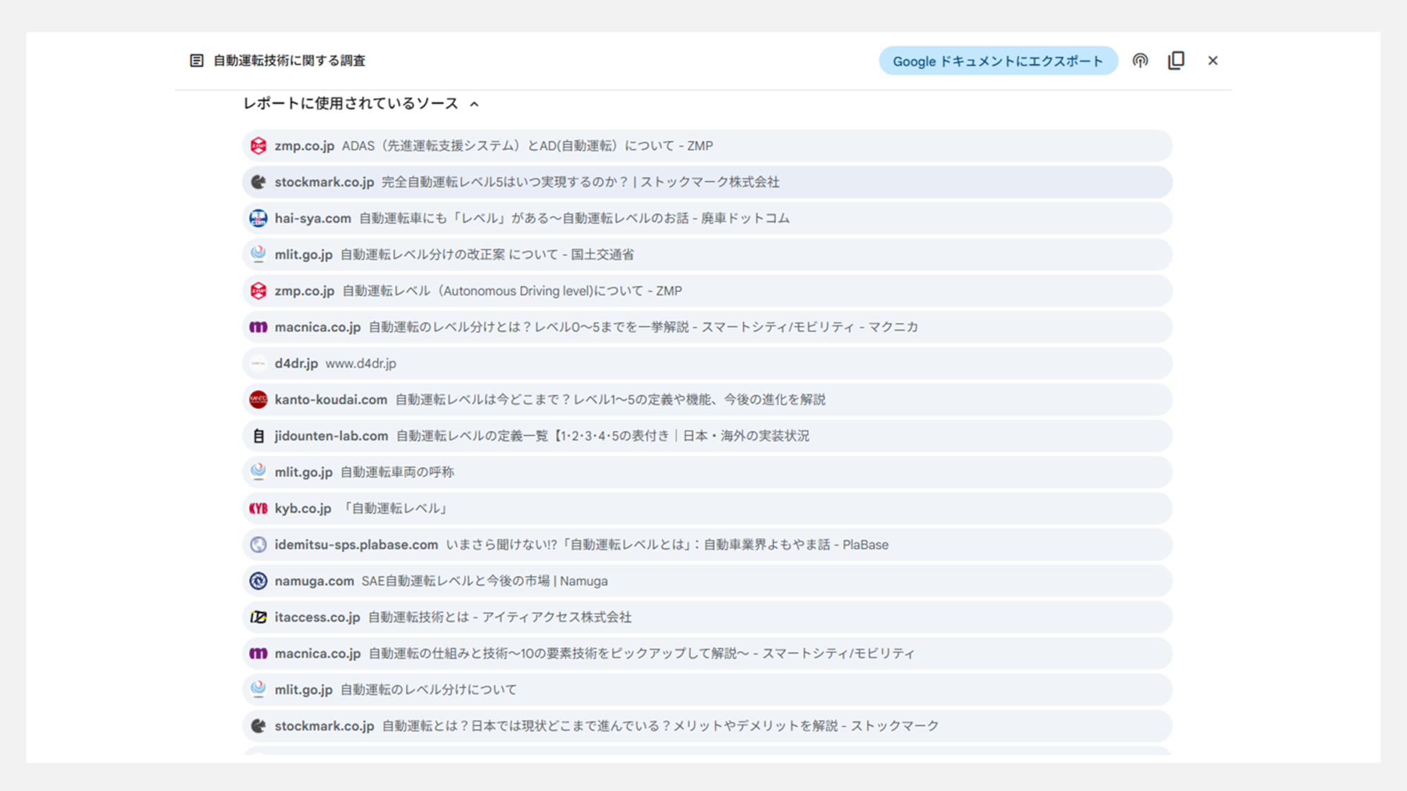Click the report title 自動運転技術に関する調査
The width and height of the screenshot is (1407, 791).
[289, 61]
